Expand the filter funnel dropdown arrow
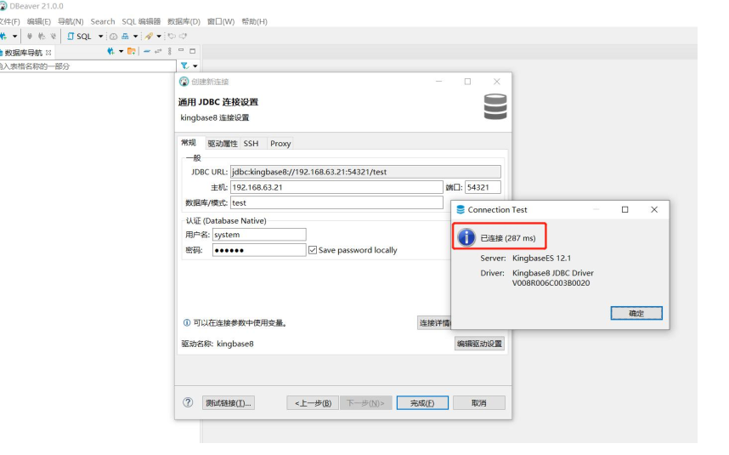This screenshot has width=729, height=455. point(195,66)
